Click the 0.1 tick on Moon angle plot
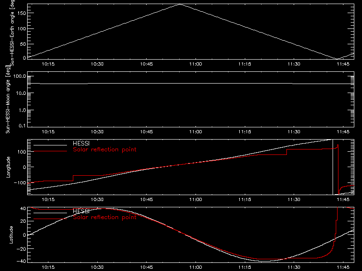 coord(22,126)
